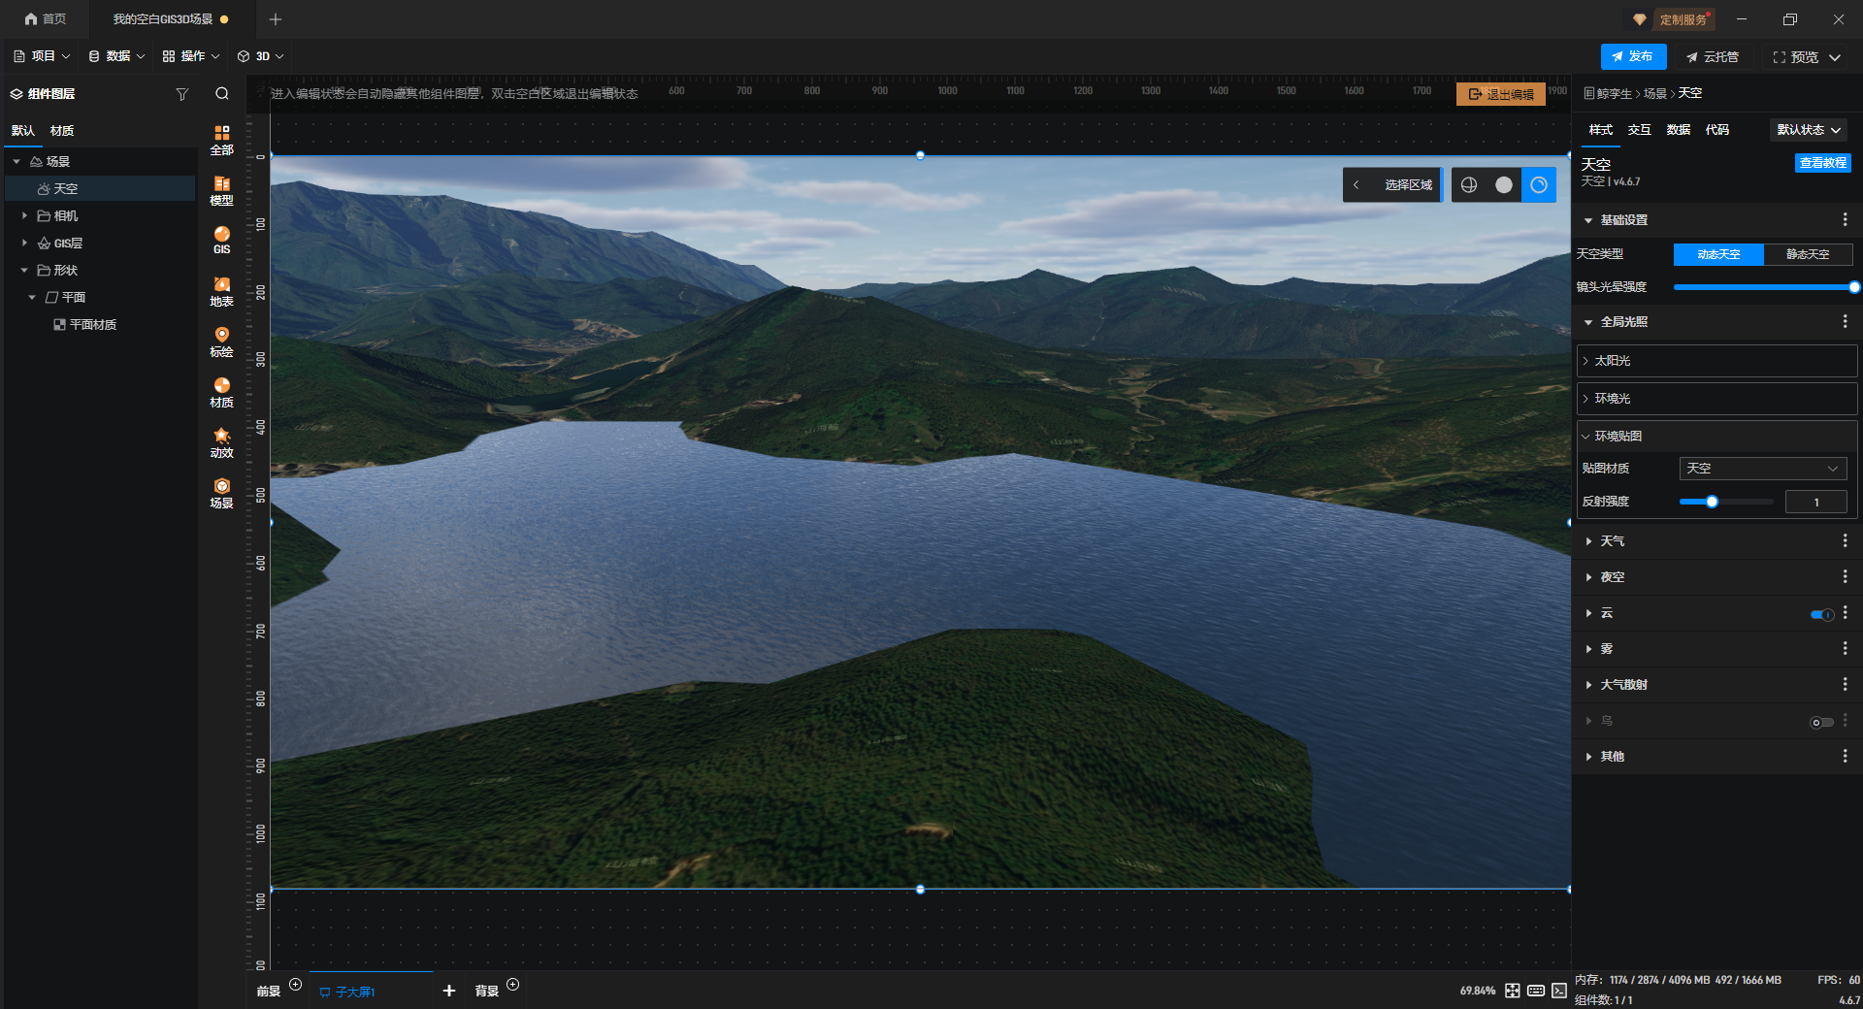Open the 贴图材质 dropdown showing 天空

pos(1762,469)
